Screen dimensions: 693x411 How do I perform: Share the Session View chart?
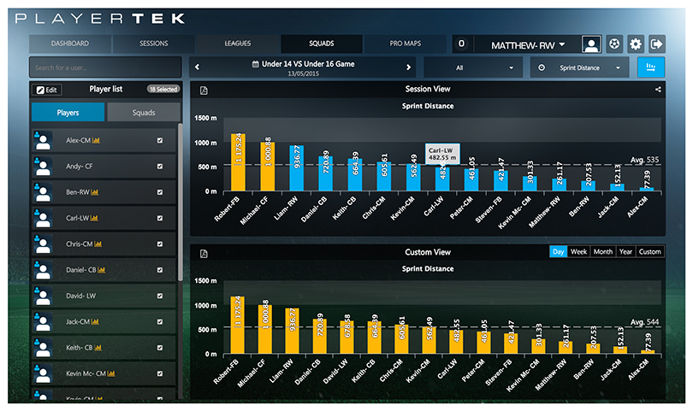pos(658,90)
